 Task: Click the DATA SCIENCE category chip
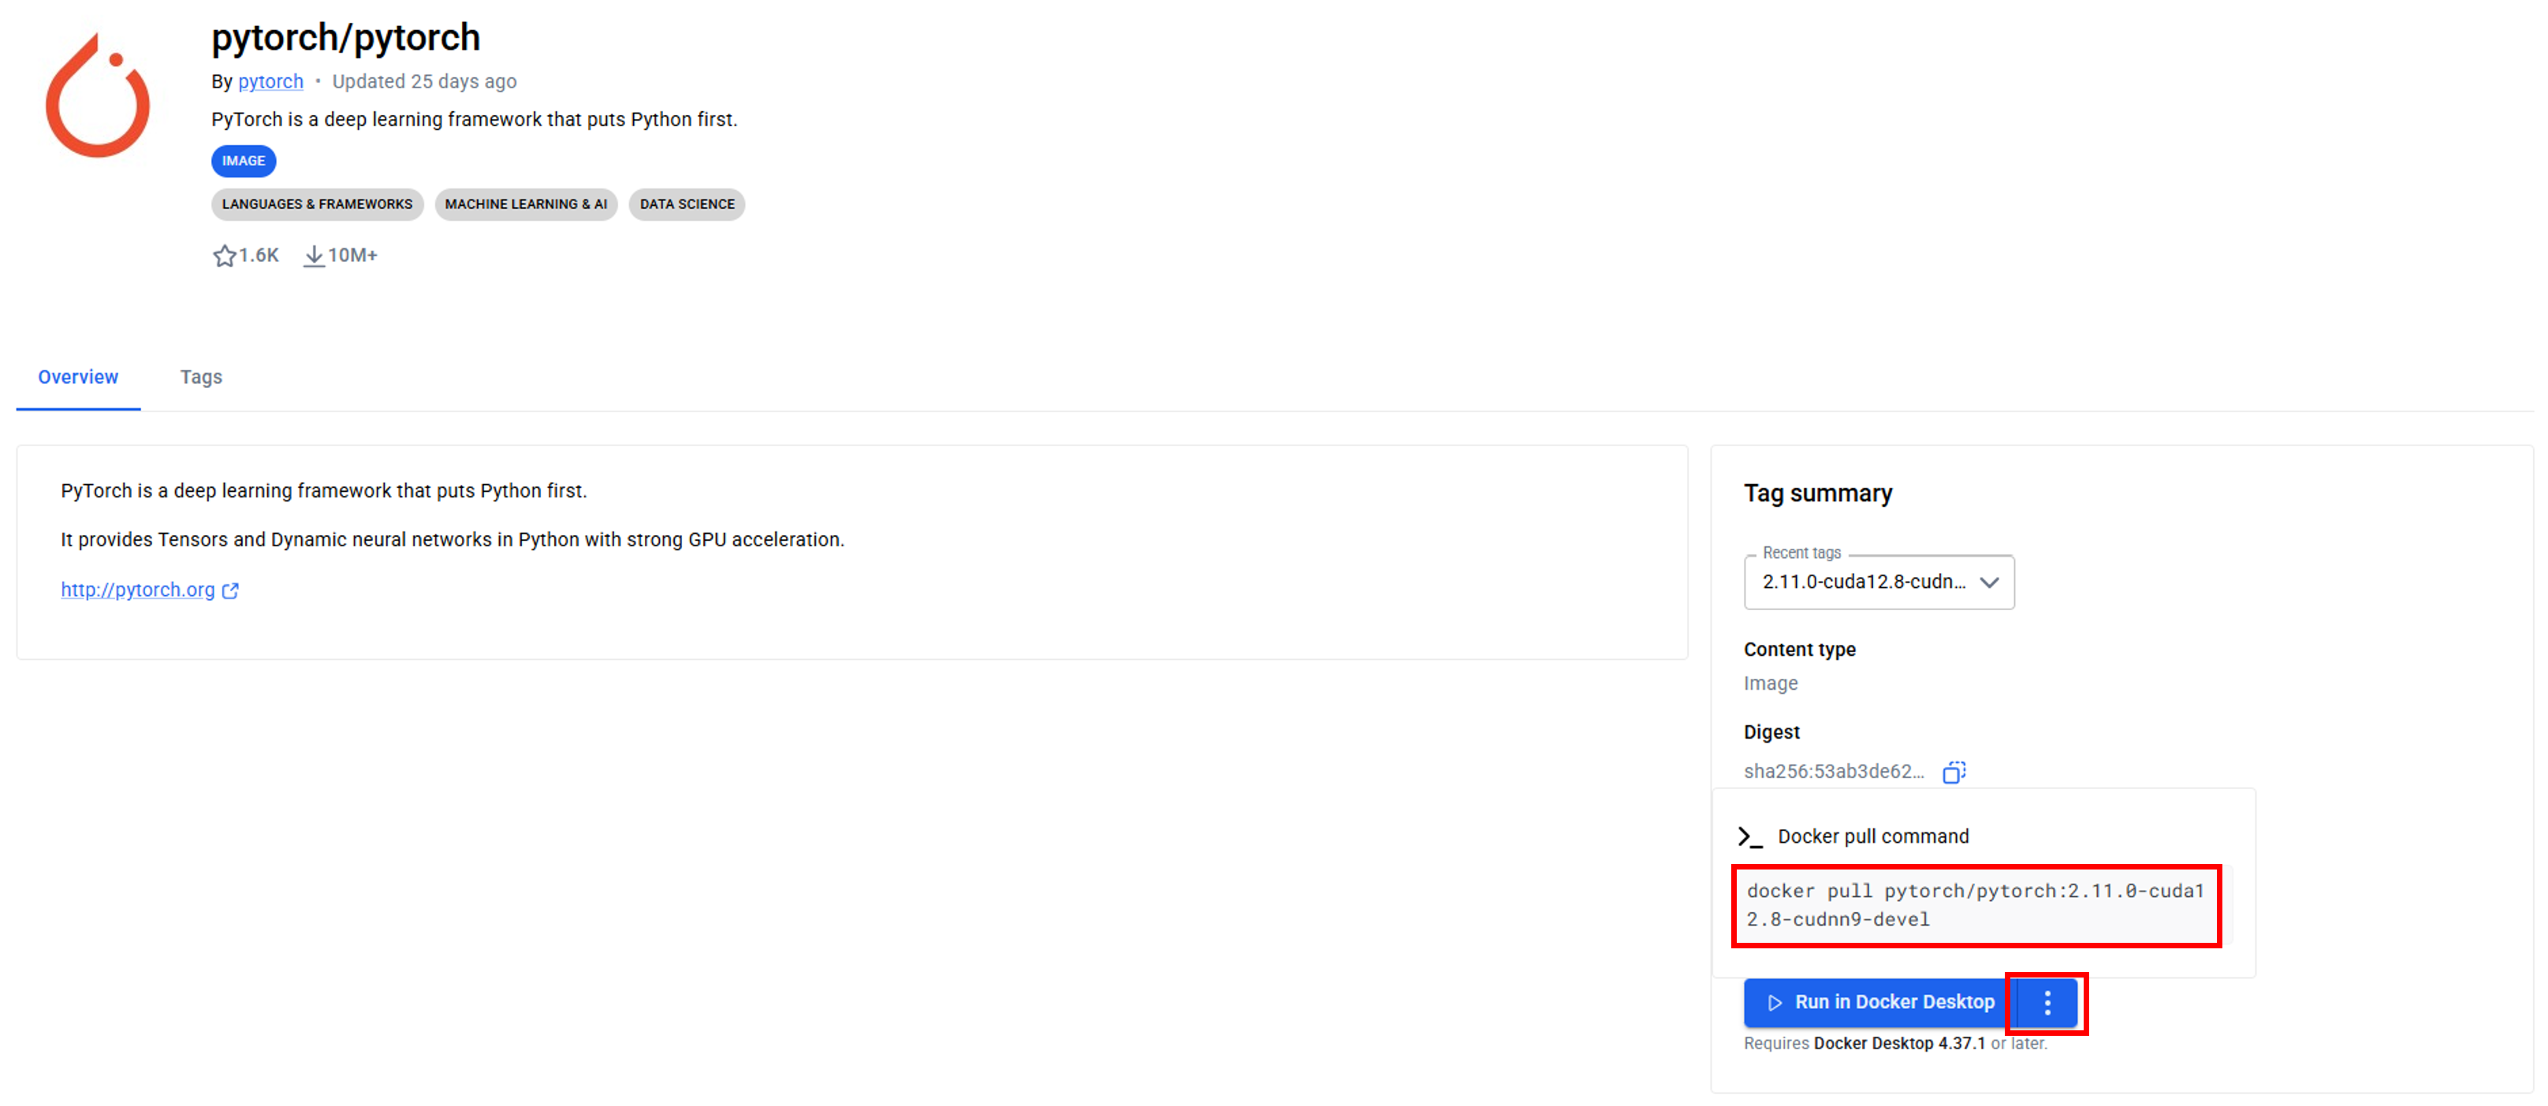tap(687, 205)
